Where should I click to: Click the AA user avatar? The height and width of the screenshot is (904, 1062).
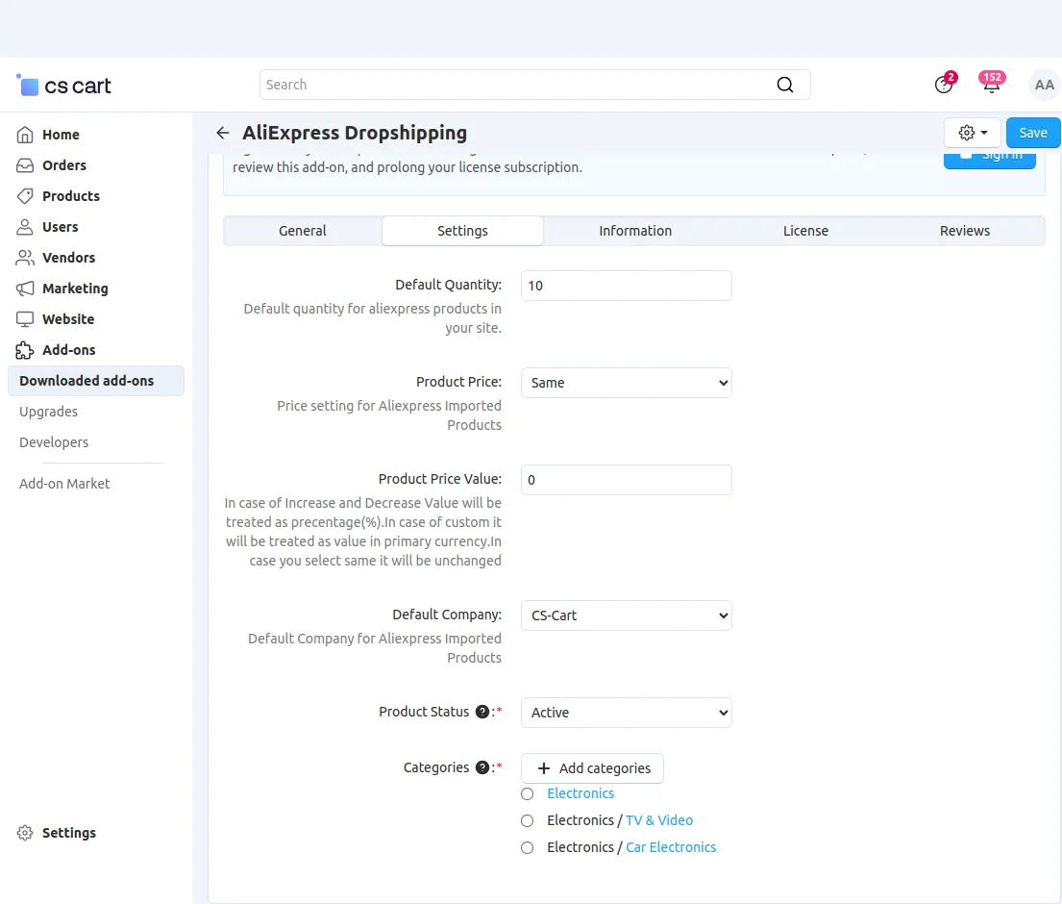(1044, 85)
